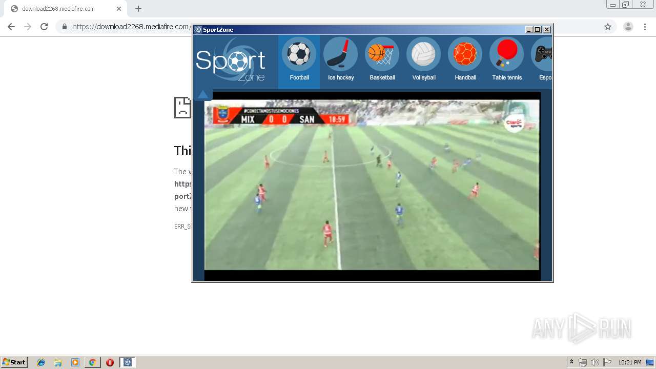
Task: Click the taskbar clock showing 10:21 PM
Action: (630, 362)
